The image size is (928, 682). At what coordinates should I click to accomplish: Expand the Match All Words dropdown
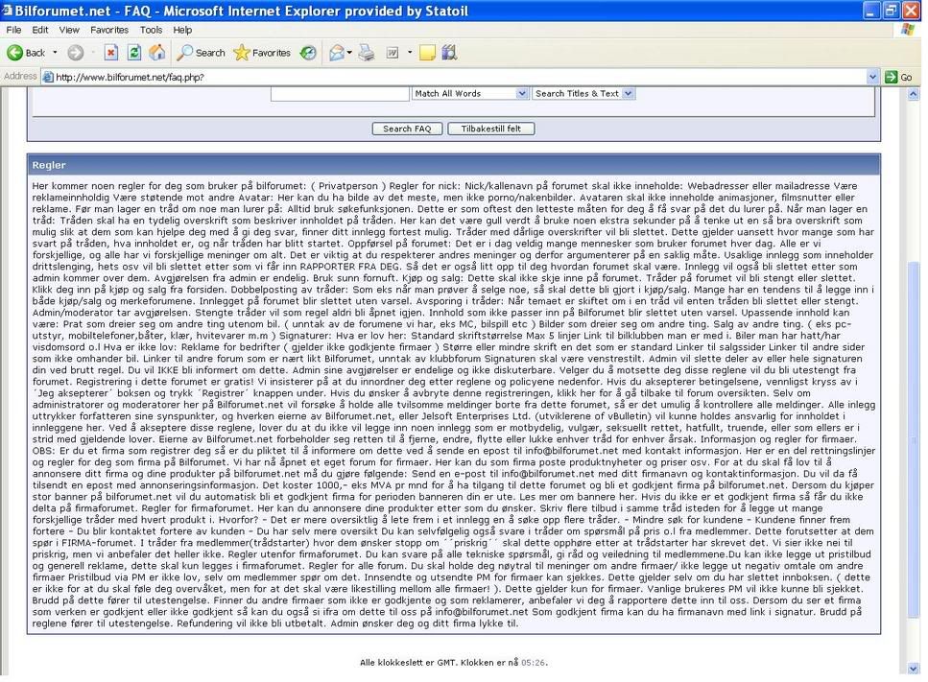[522, 93]
